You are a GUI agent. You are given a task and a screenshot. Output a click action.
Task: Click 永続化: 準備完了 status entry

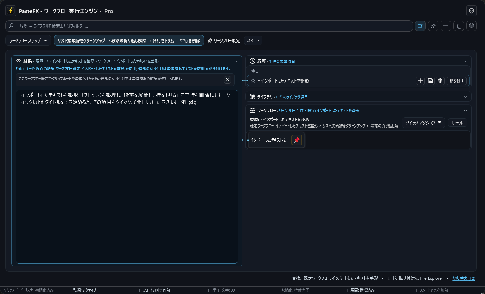295,290
